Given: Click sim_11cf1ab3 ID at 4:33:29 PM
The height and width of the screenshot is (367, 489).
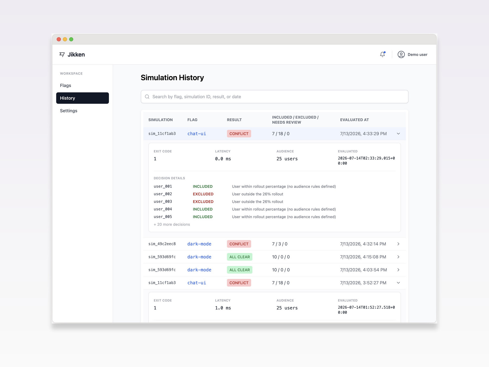Looking at the screenshot, I should (x=162, y=133).
